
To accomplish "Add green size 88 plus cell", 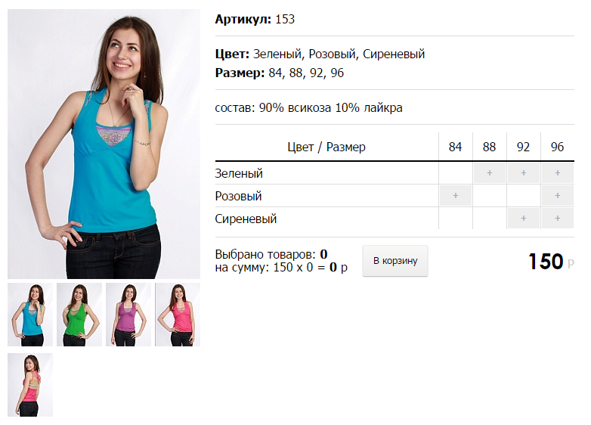I will (x=489, y=173).
